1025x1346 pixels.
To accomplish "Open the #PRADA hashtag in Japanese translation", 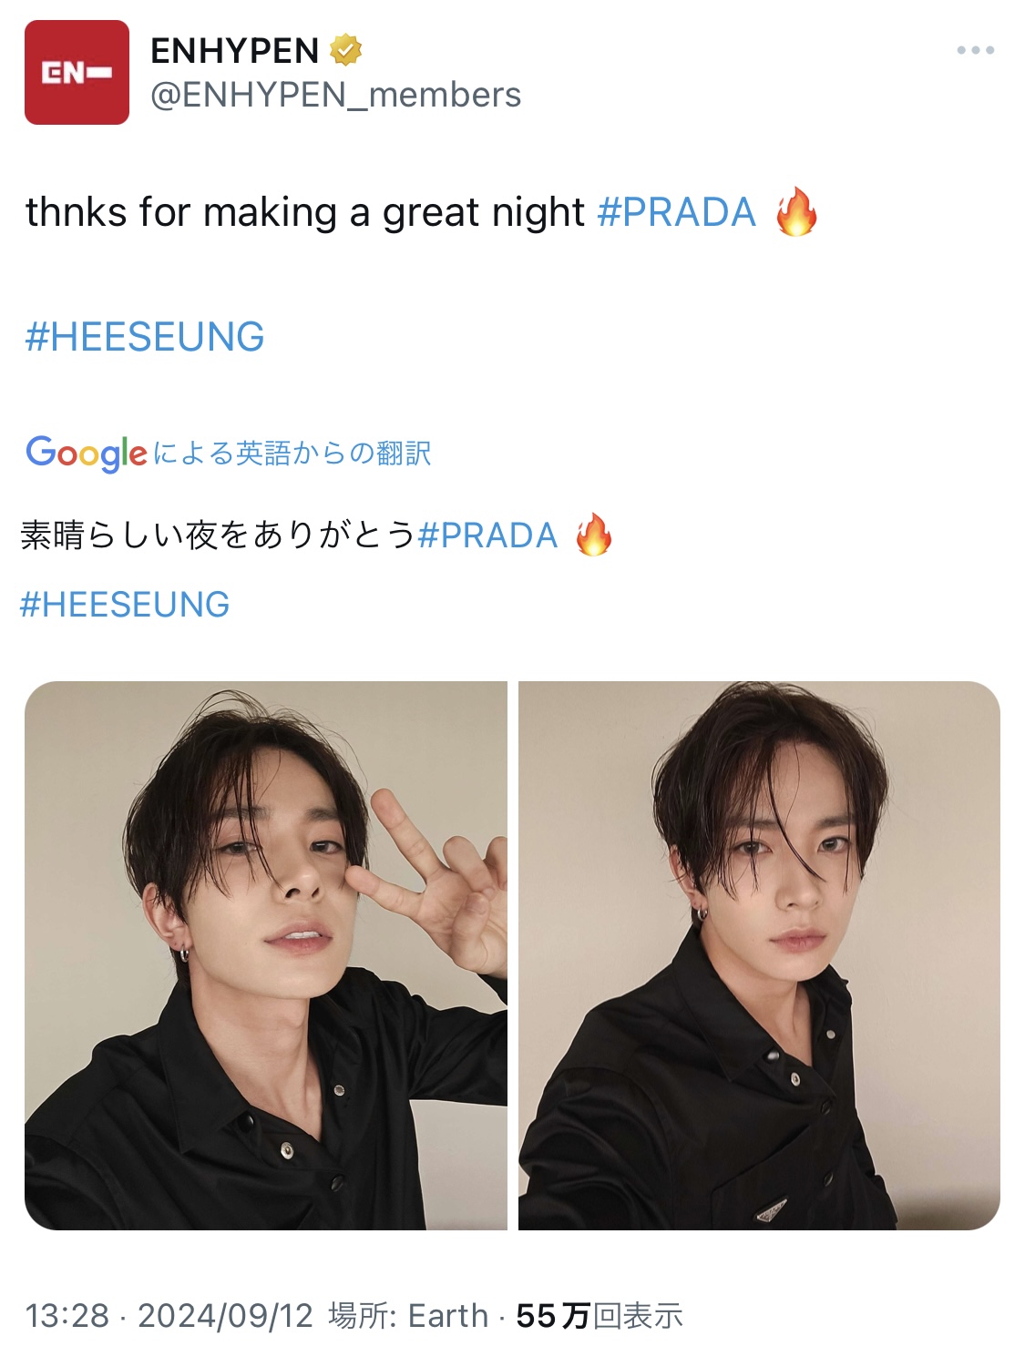I will click(x=487, y=535).
